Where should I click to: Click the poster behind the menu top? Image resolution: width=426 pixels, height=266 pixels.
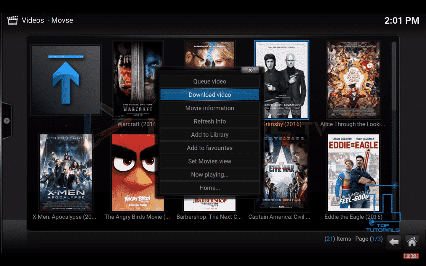[x=210, y=54]
